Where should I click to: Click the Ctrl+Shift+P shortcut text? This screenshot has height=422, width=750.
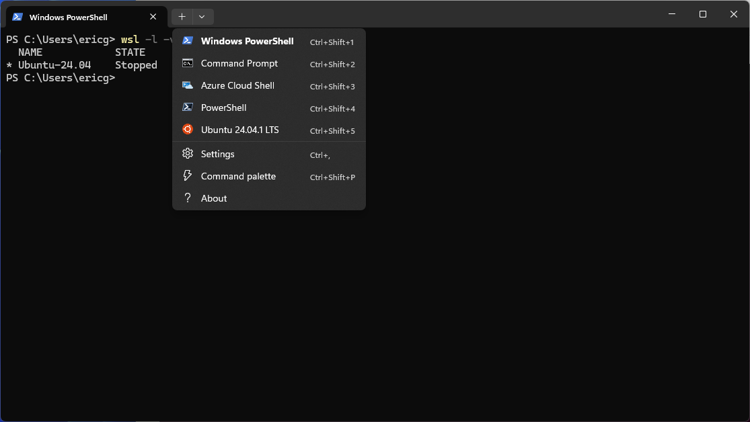point(332,177)
